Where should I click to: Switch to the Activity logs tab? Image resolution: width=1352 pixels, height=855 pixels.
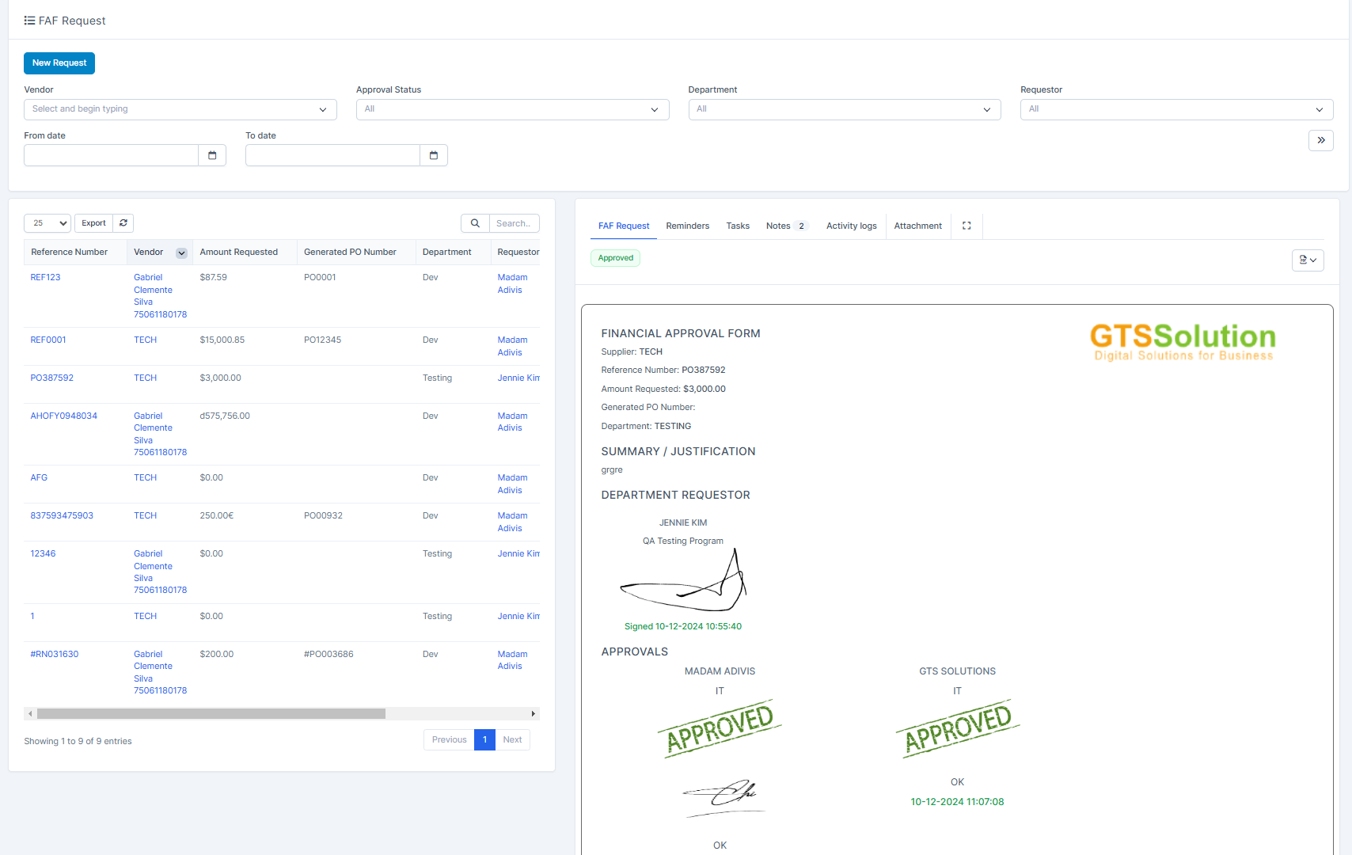pyautogui.click(x=851, y=226)
